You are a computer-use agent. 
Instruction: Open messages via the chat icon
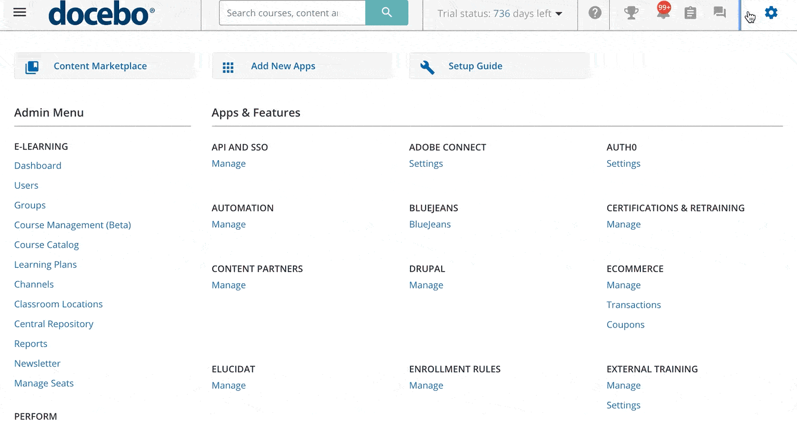719,12
